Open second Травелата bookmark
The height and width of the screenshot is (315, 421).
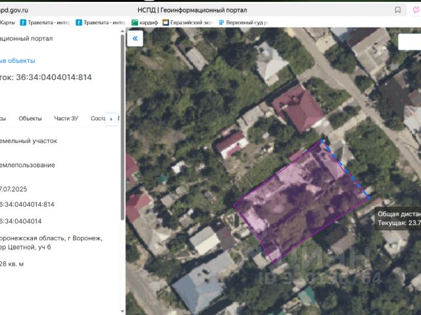click(101, 23)
